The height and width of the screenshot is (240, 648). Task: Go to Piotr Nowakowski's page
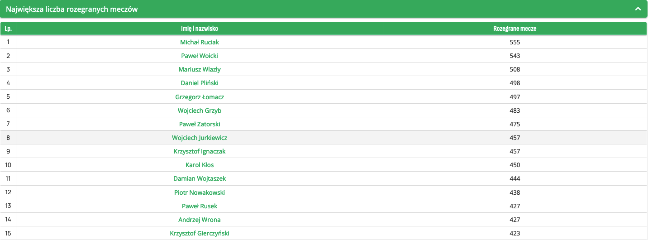(200, 192)
